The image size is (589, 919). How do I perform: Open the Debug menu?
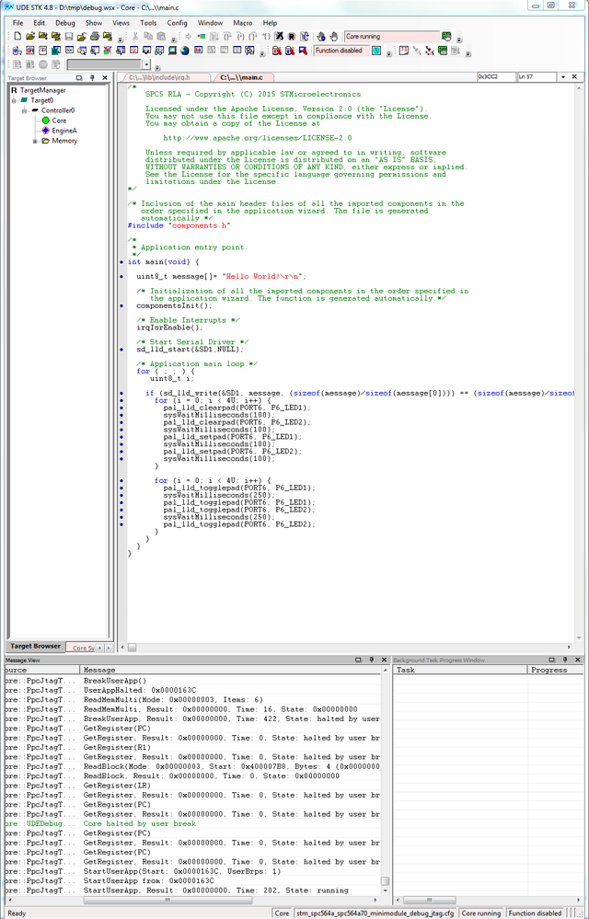click(65, 23)
